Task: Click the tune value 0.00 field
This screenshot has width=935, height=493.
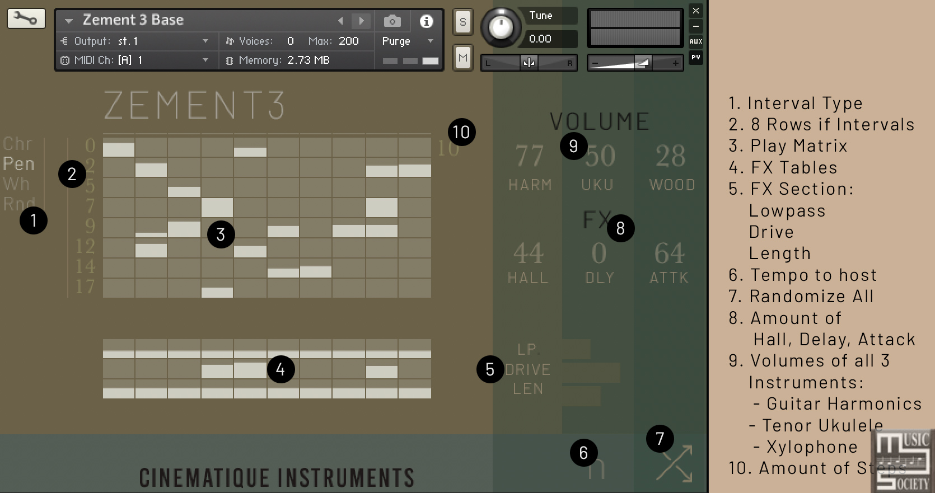Action: tap(548, 39)
